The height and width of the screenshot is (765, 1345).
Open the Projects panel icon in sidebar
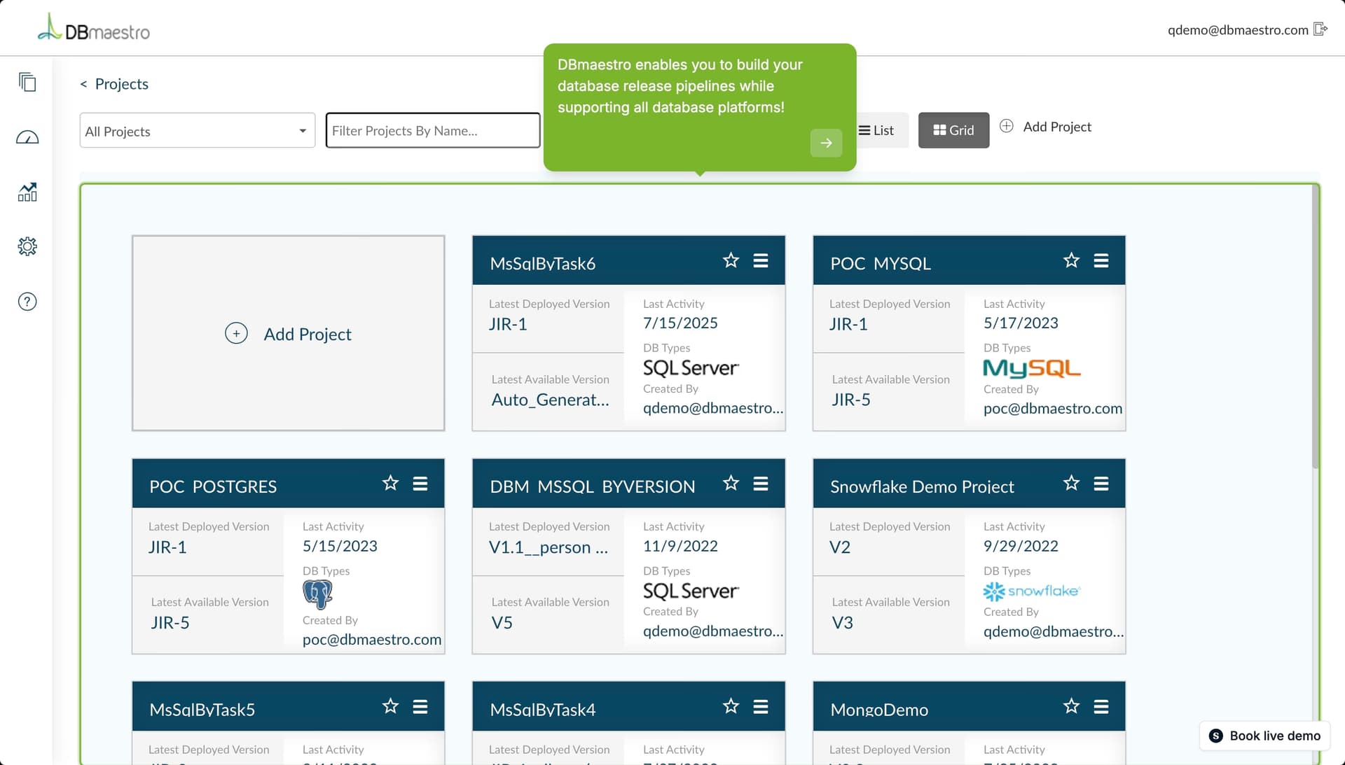pos(27,82)
